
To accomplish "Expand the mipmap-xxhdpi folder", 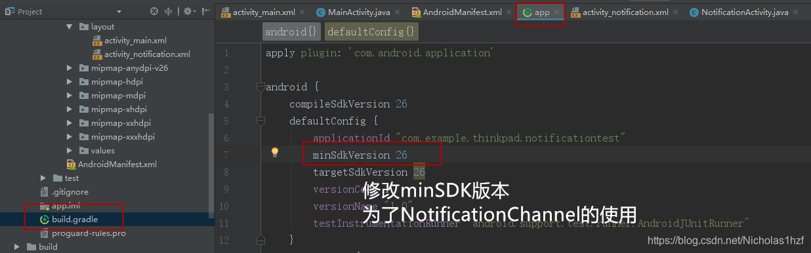I will [x=70, y=123].
